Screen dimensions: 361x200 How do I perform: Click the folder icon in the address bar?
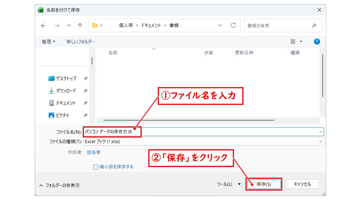(x=94, y=25)
